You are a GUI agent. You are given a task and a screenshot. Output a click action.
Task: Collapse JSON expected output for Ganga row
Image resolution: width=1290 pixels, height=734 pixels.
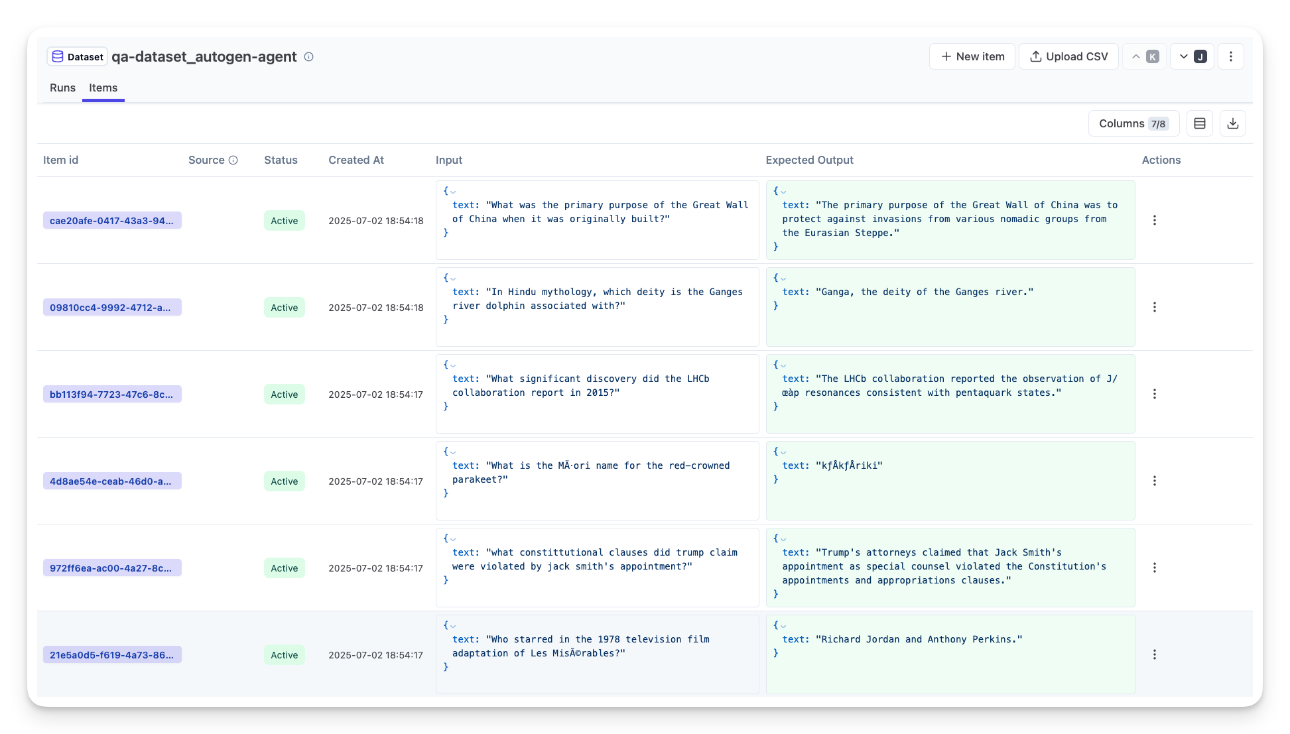point(783,278)
